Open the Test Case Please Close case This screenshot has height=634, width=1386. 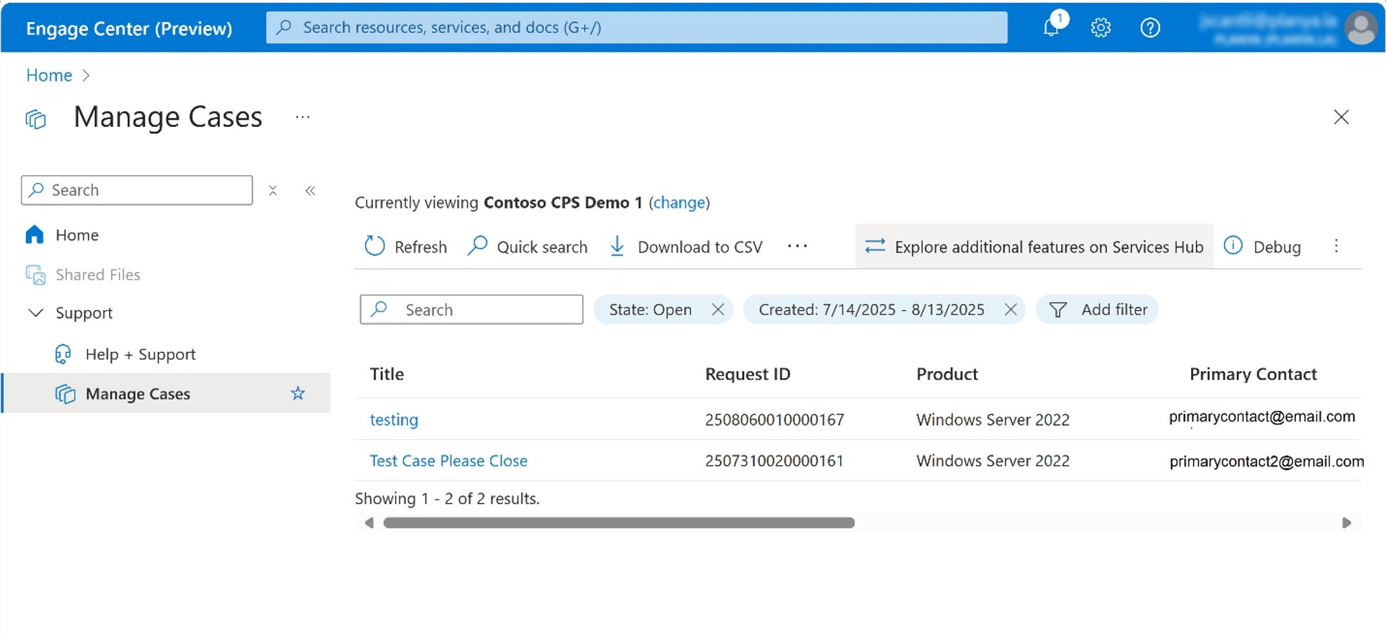[x=448, y=461]
